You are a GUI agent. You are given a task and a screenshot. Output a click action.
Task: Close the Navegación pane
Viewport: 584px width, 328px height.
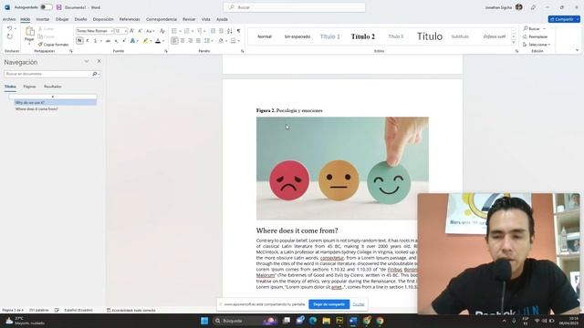[x=99, y=61]
